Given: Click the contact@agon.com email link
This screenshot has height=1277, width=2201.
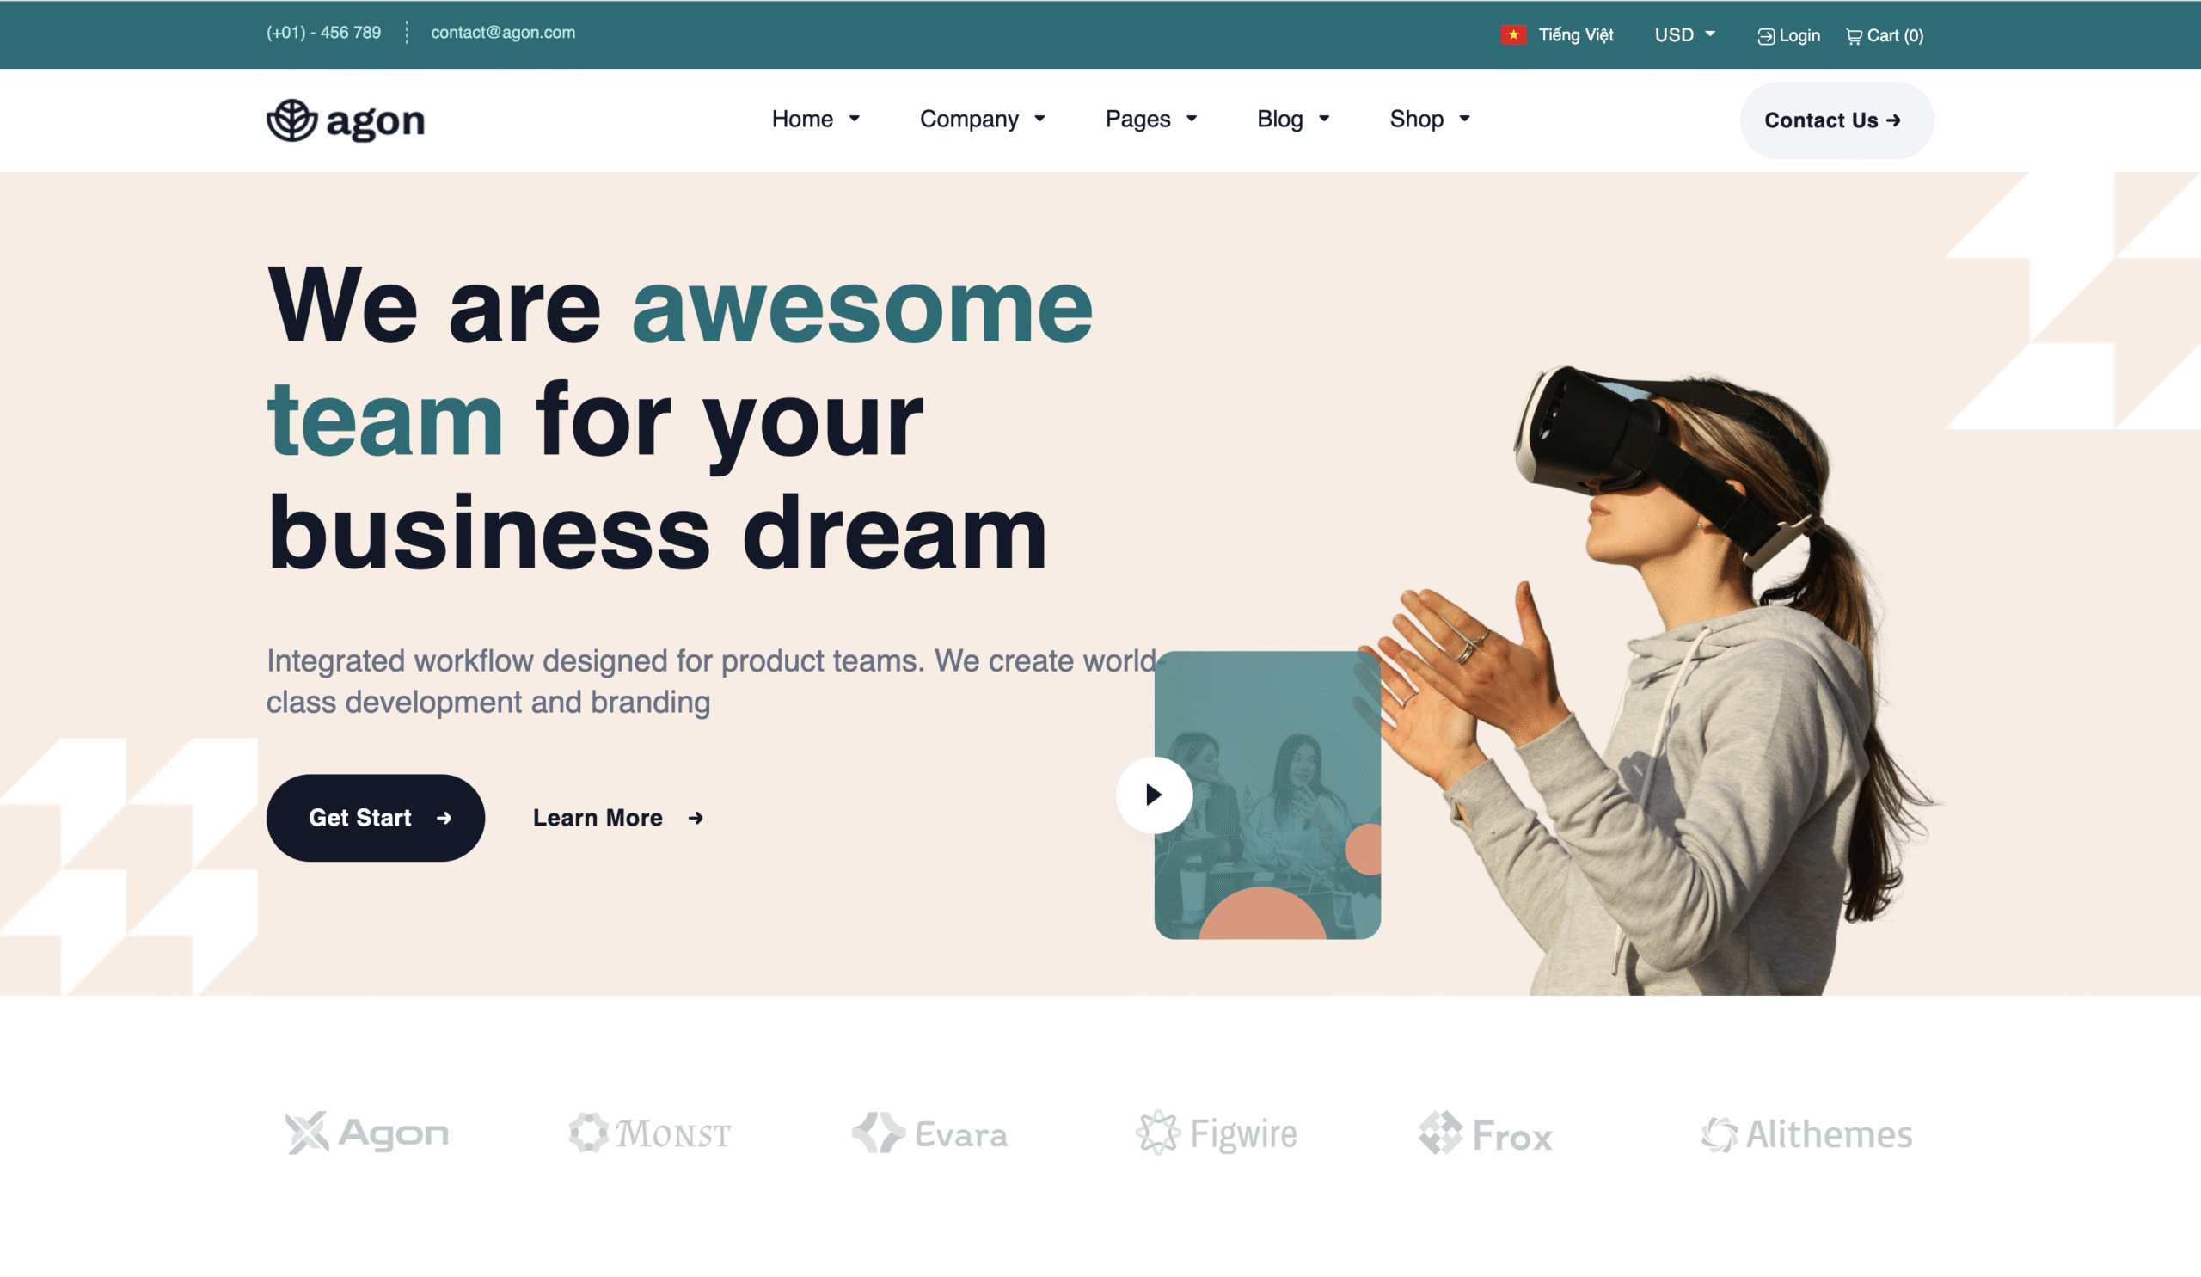Looking at the screenshot, I should 503,33.
